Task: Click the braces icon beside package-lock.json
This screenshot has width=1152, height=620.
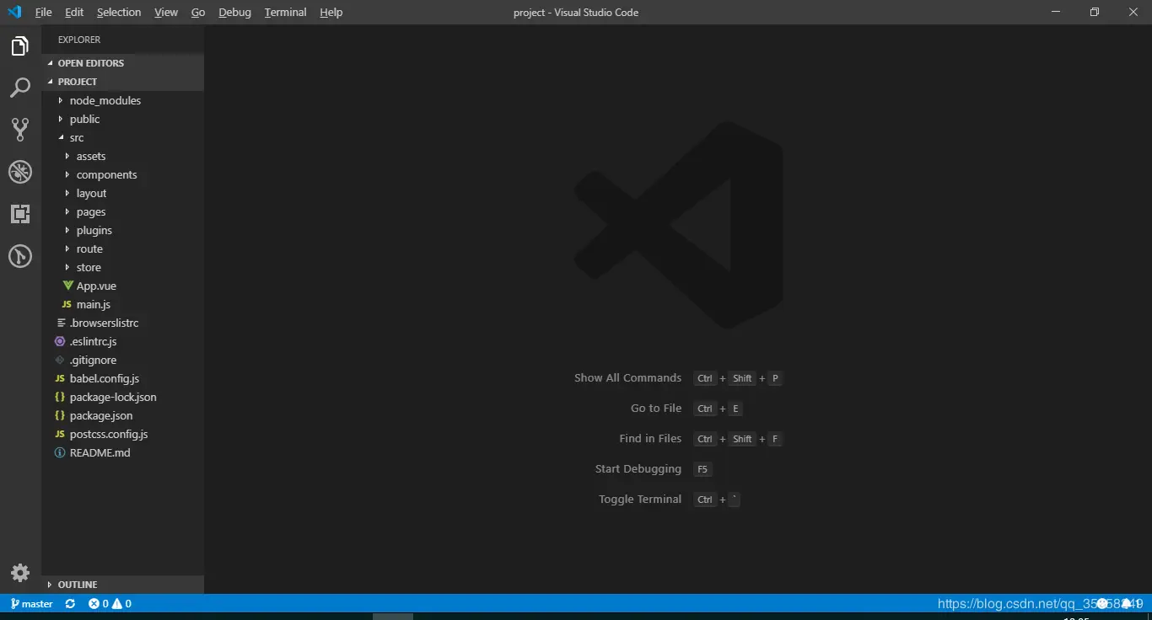Action: coord(60,397)
